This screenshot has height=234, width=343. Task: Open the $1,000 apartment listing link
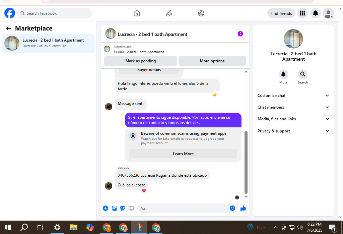[x=139, y=52]
